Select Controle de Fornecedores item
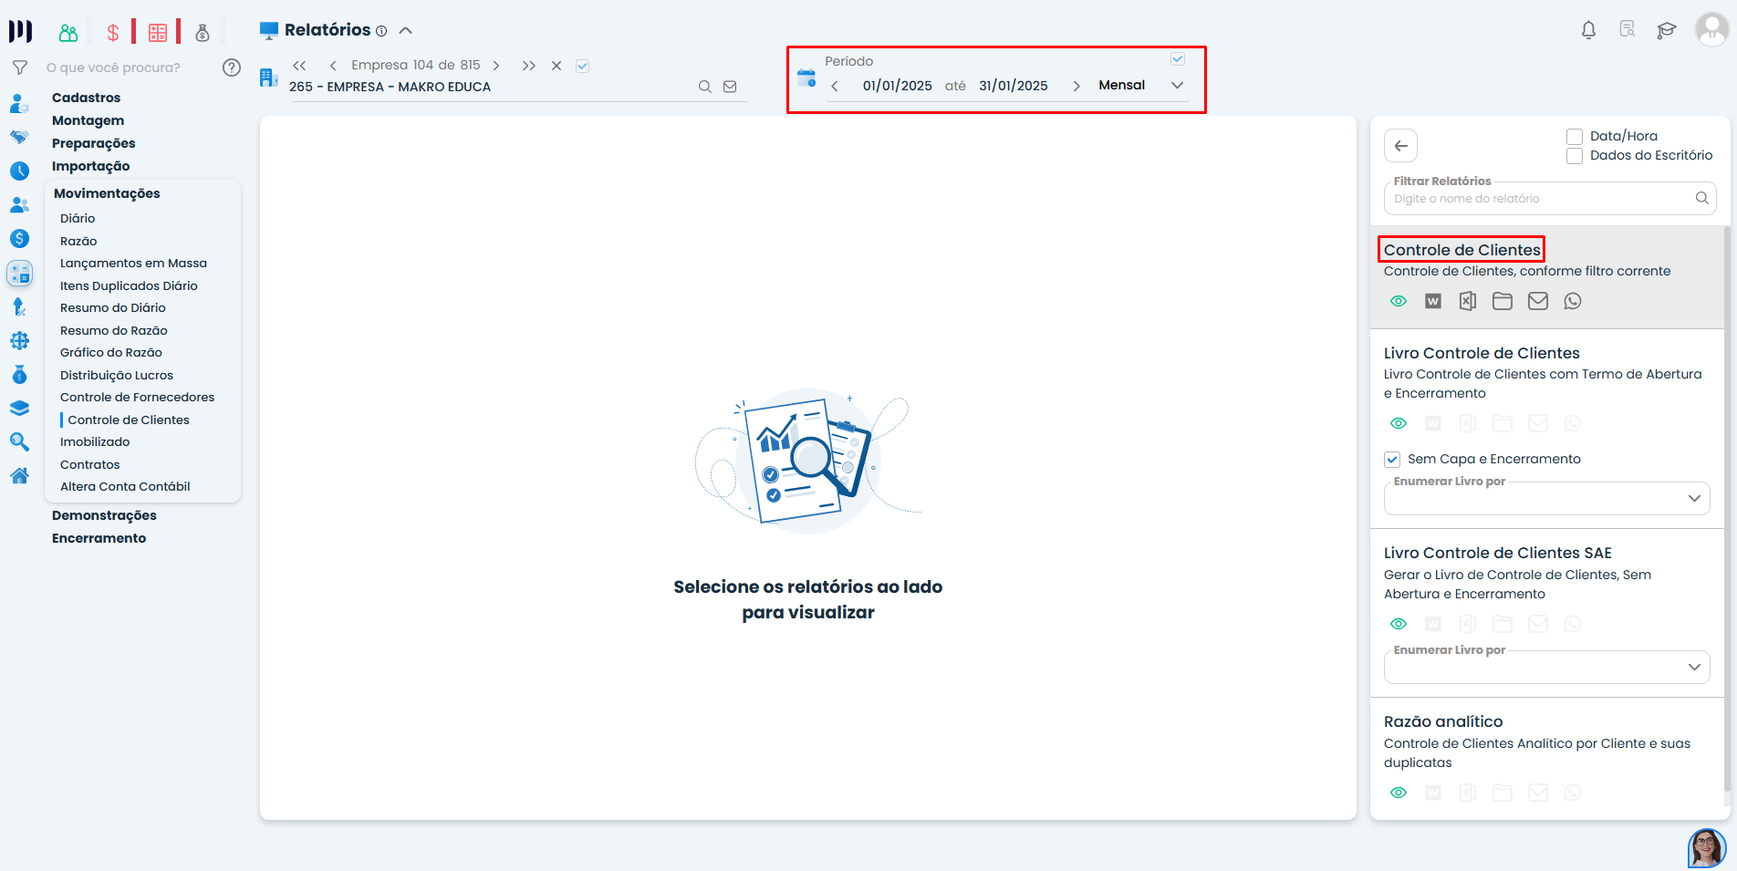 coord(137,398)
